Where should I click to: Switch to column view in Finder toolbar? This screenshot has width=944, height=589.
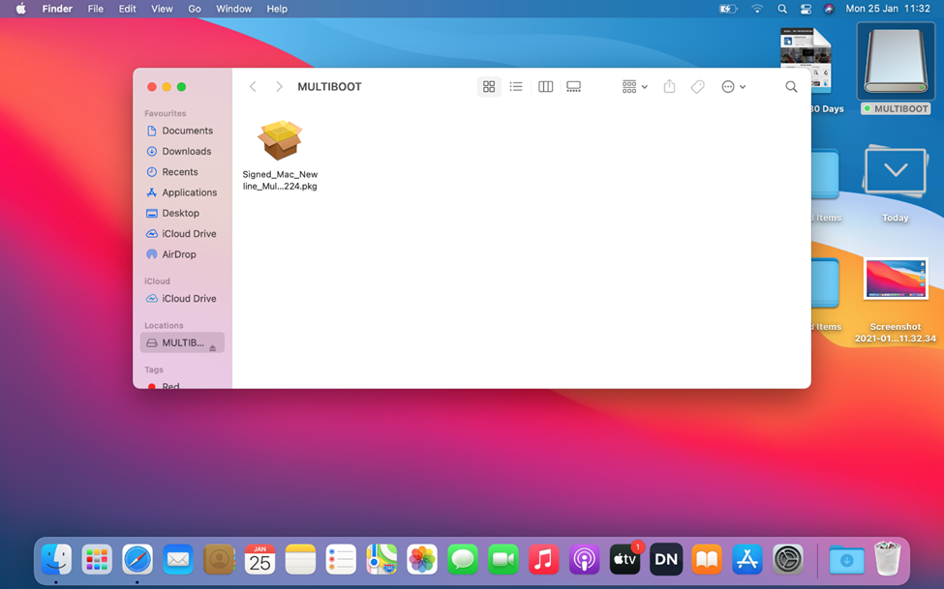click(x=545, y=87)
